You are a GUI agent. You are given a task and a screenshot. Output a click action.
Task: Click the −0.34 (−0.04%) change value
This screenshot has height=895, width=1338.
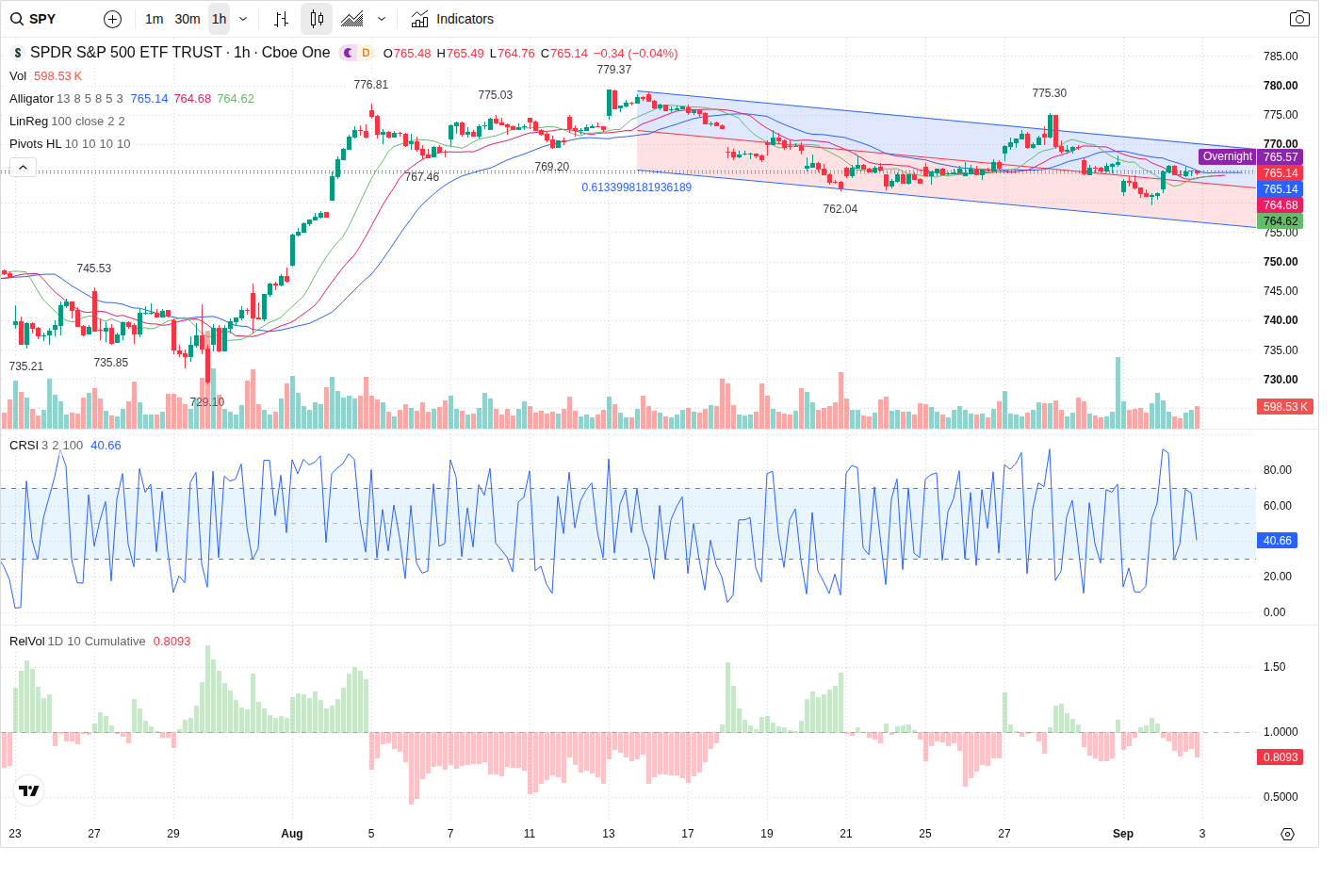(x=636, y=54)
